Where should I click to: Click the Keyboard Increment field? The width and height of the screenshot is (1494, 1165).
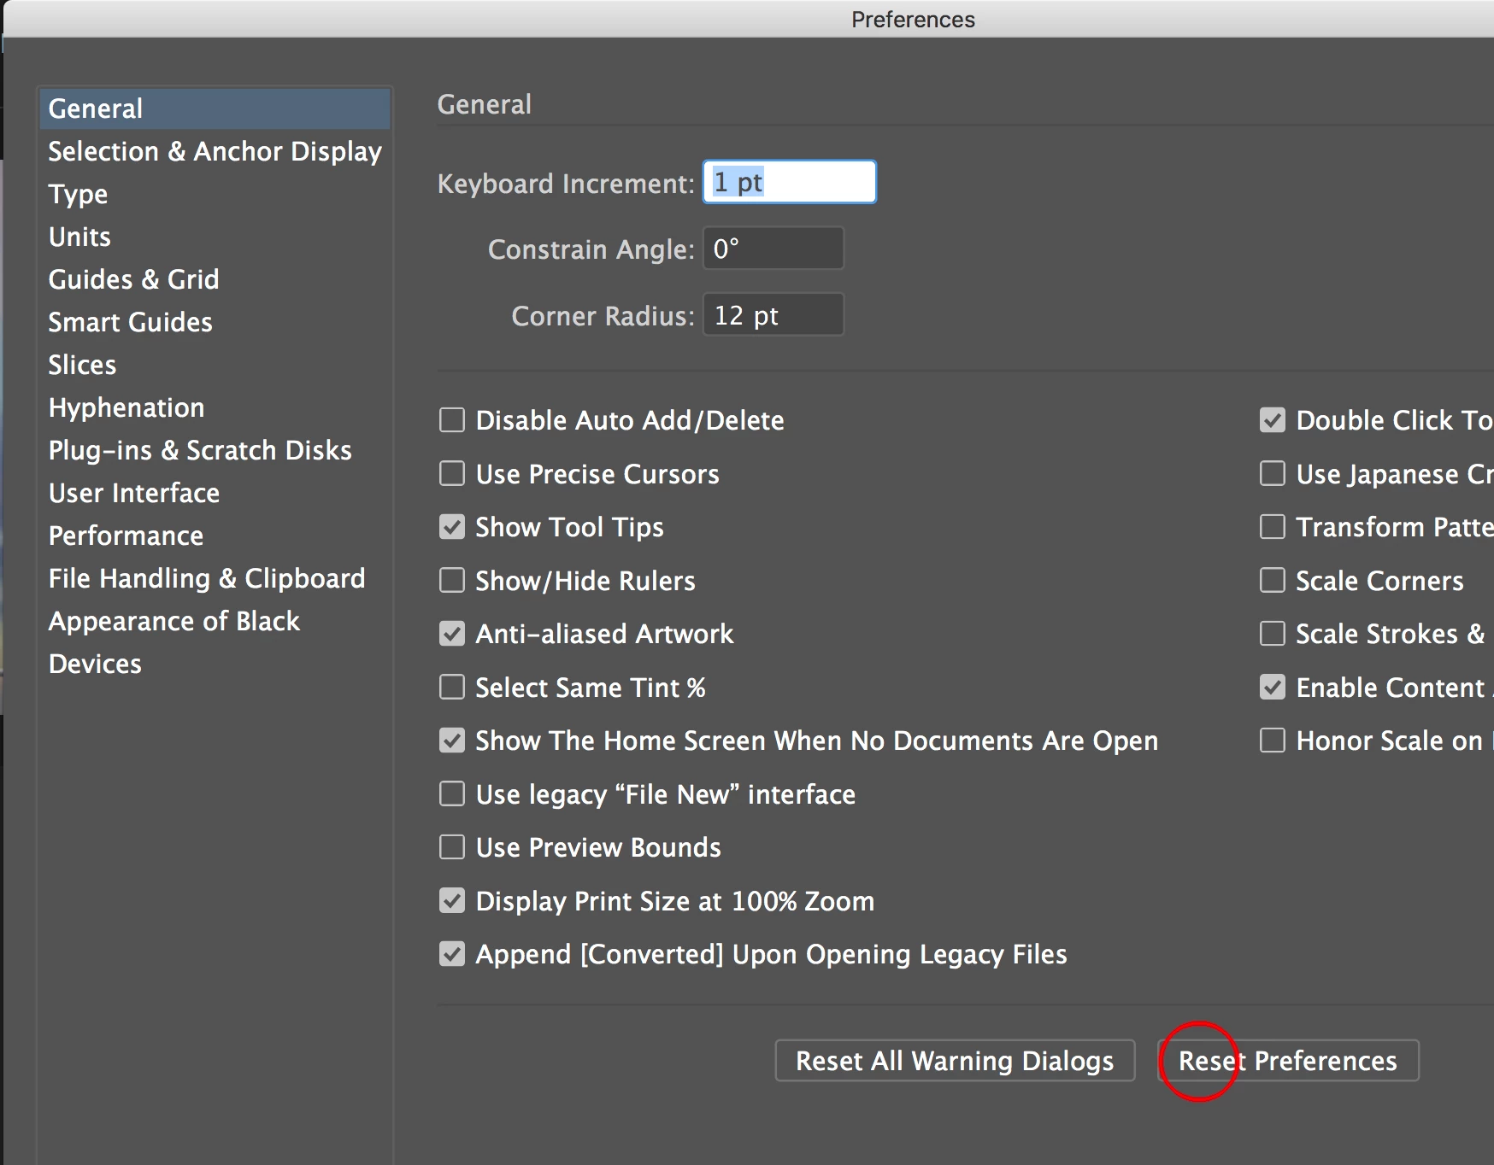pos(789,183)
